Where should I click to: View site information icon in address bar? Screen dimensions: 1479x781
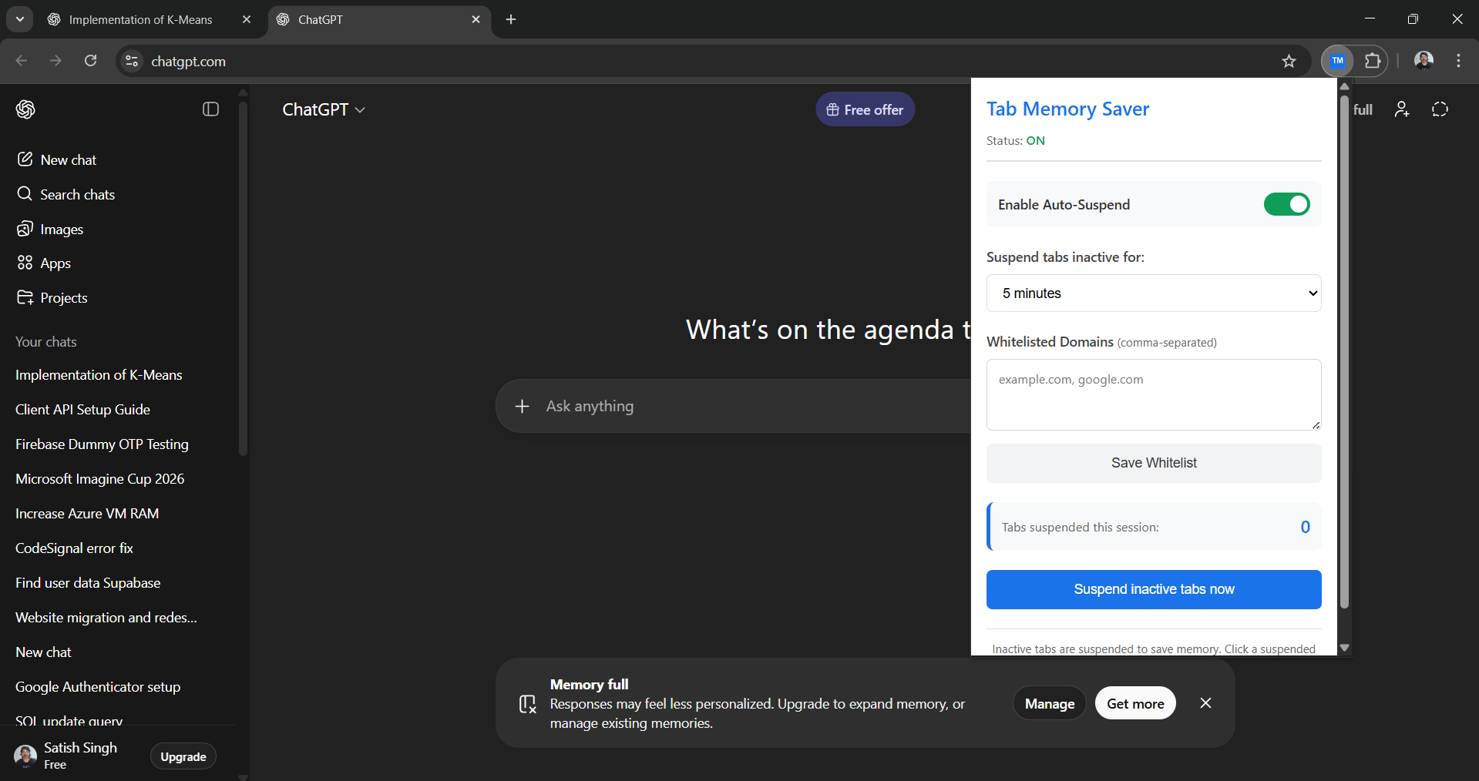(132, 61)
